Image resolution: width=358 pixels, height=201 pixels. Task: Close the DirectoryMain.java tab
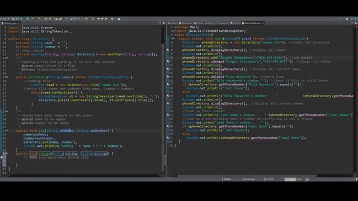click(x=263, y=23)
